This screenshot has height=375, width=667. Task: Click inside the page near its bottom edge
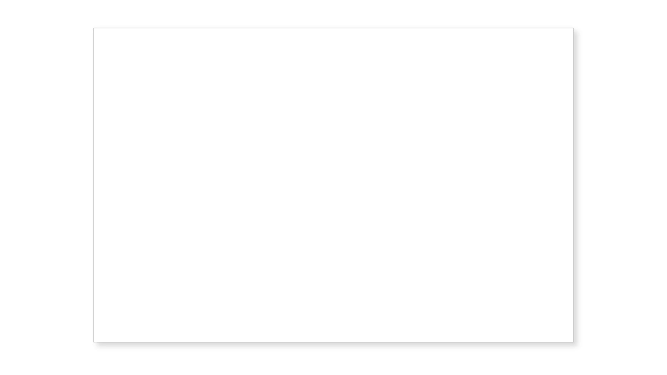pyautogui.click(x=333, y=335)
